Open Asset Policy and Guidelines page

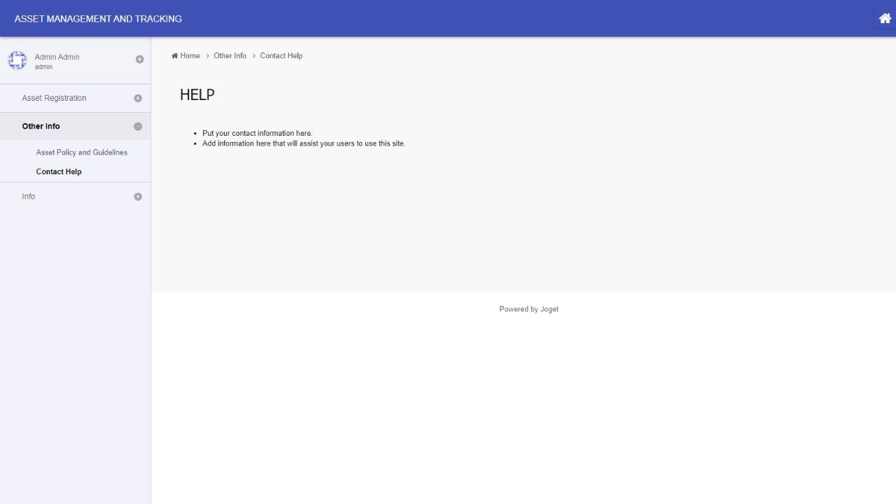coord(82,153)
